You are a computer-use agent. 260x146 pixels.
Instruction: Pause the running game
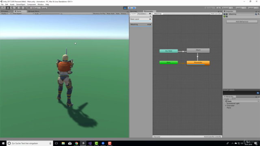point(130,8)
